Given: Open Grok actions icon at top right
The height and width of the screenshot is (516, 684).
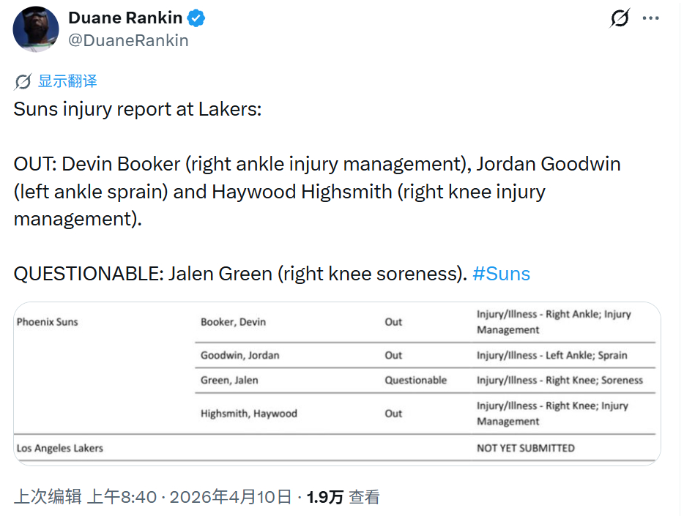Looking at the screenshot, I should point(620,19).
